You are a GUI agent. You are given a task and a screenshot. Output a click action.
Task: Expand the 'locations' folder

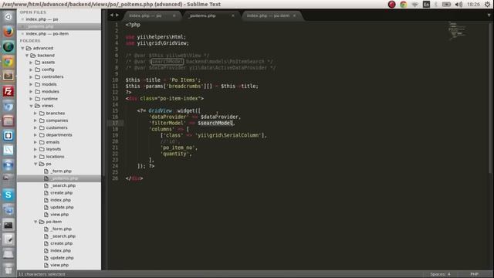tap(36, 157)
